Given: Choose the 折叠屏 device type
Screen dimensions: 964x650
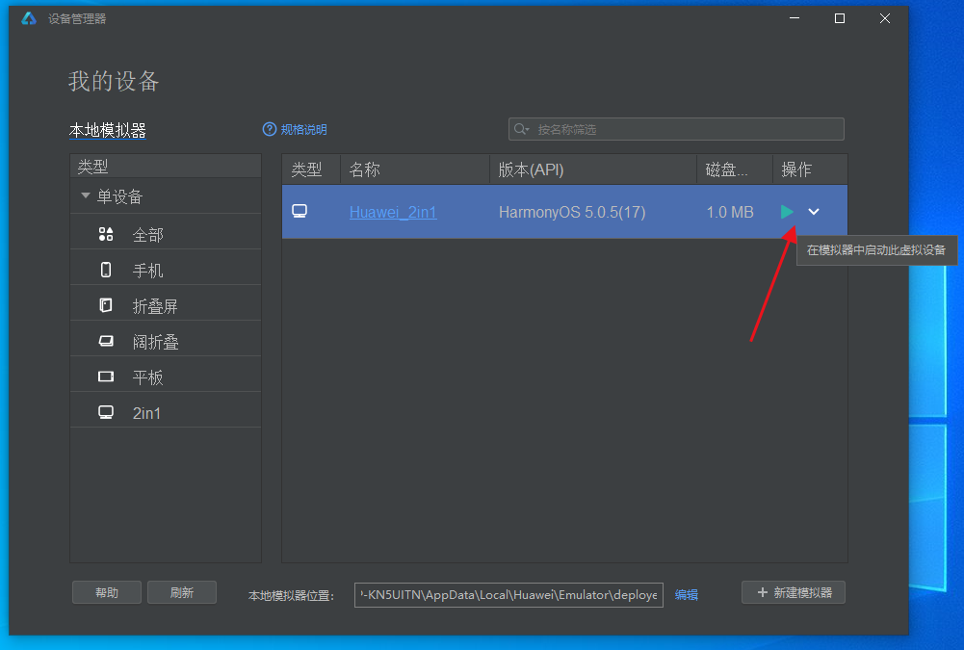Looking at the screenshot, I should 154,306.
